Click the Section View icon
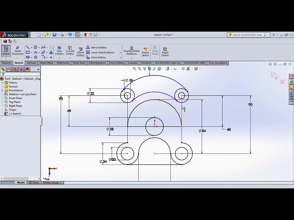This screenshot has height=220, width=294. pyautogui.click(x=149, y=69)
